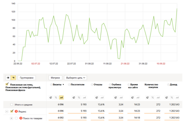
Task: Open Выберите цель dropdown
Action: [x=76, y=78]
